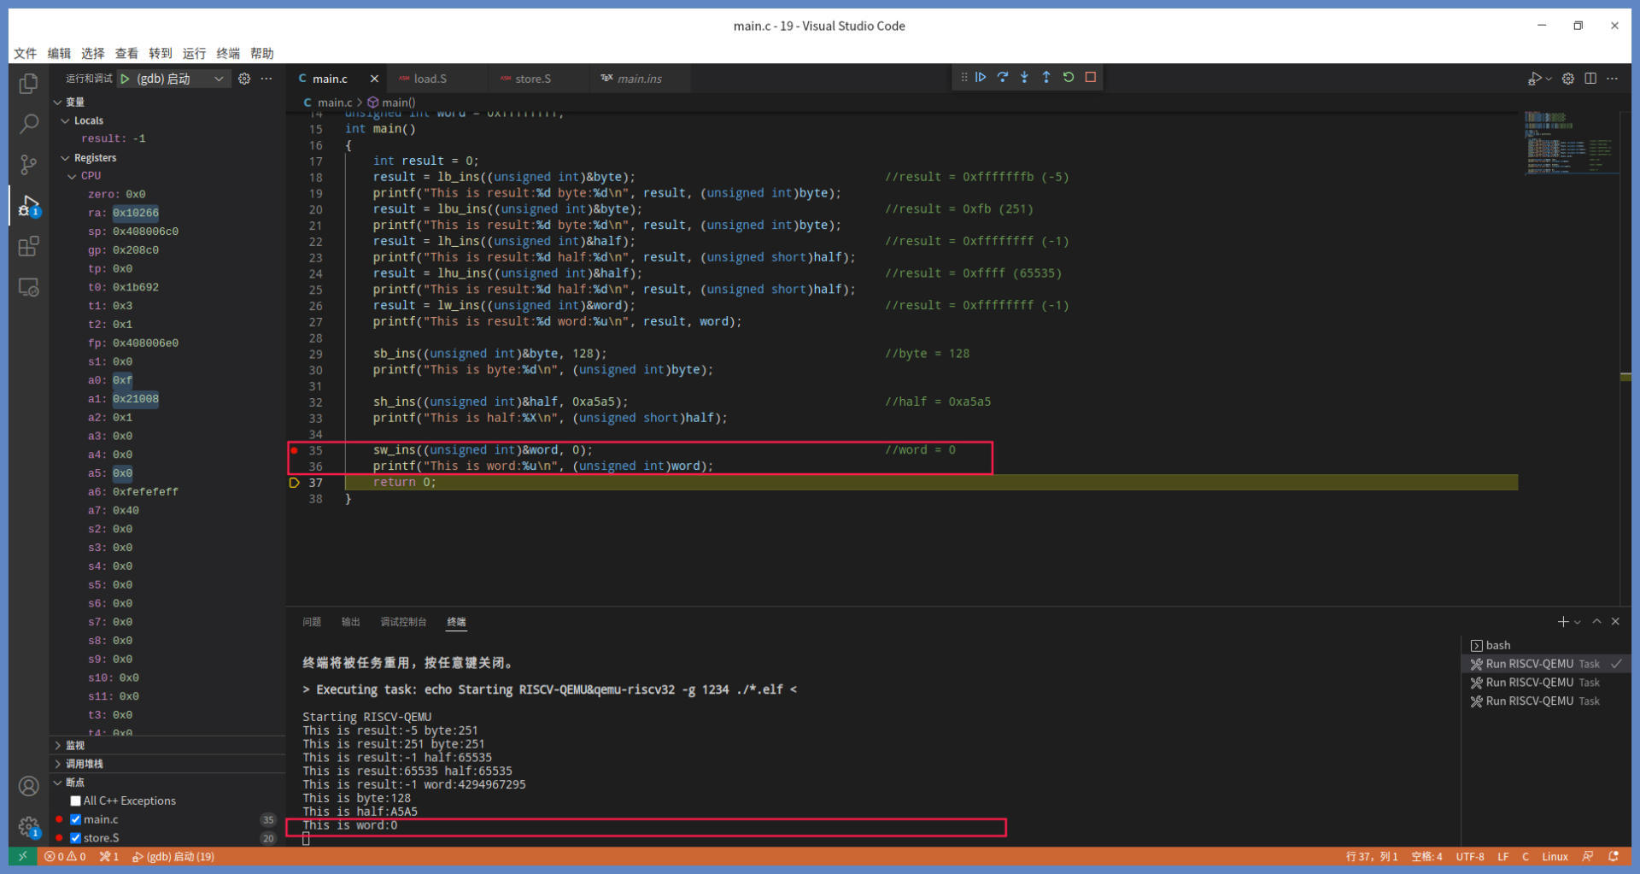This screenshot has height=874, width=1640.
Task: Restart the debug session
Action: [x=1069, y=77]
